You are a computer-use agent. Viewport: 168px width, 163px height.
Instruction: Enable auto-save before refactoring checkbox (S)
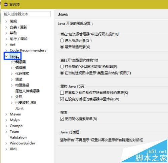(62, 93)
